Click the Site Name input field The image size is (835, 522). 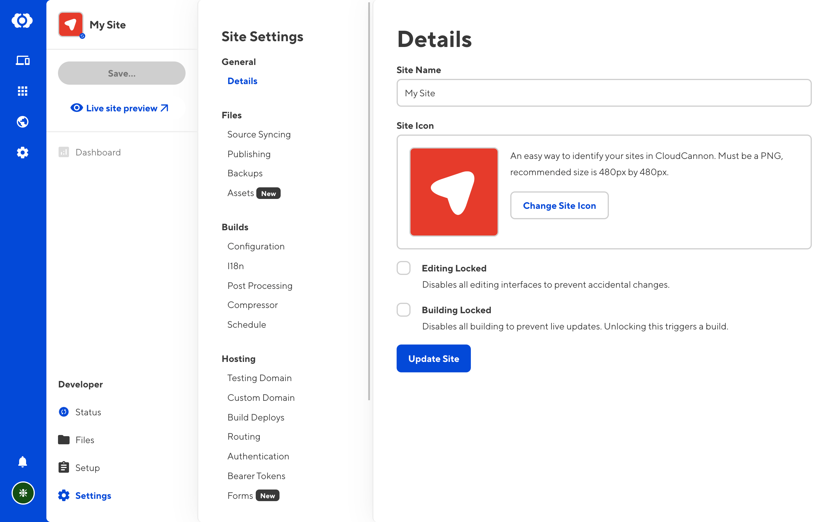[604, 93]
